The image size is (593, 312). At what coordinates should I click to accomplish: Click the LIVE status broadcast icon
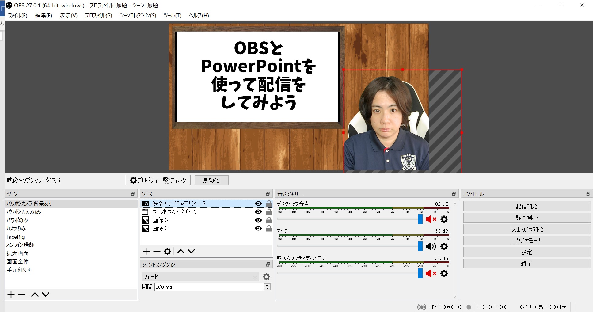422,307
